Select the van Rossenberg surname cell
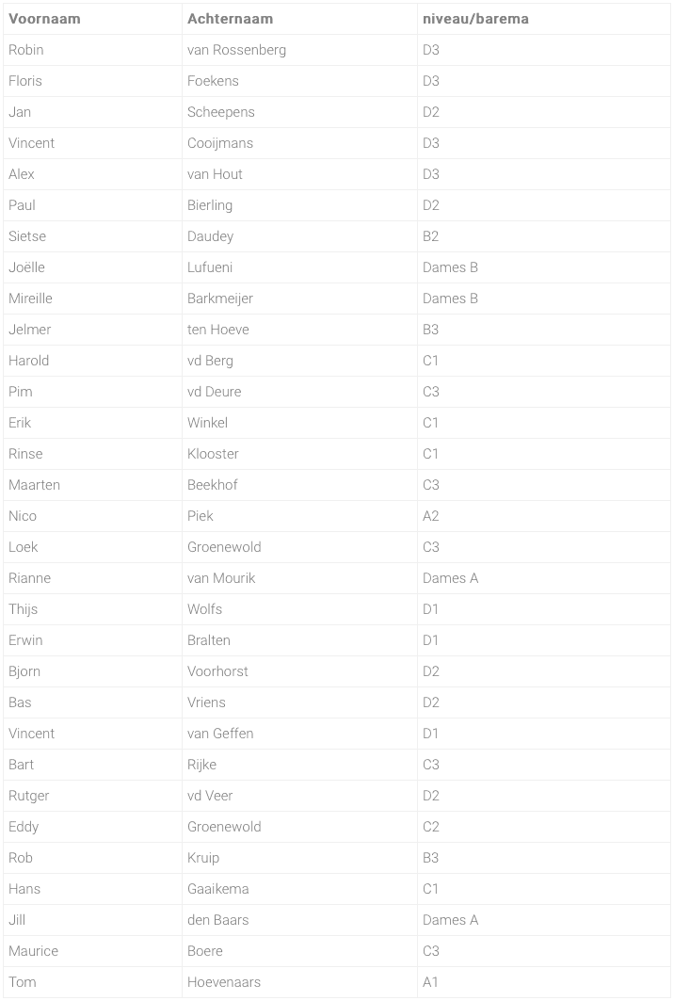 (299, 50)
